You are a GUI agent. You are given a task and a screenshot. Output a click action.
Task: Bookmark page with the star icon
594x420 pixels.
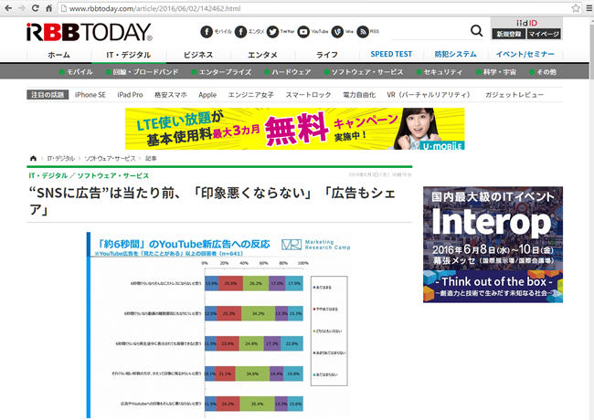coord(566,8)
